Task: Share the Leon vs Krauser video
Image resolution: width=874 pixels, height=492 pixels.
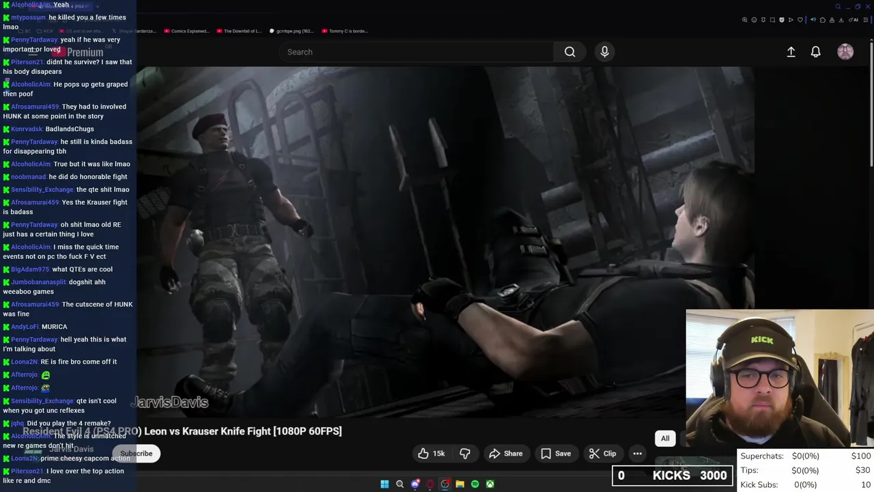Action: point(506,454)
